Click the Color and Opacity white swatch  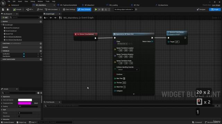click(25, 100)
